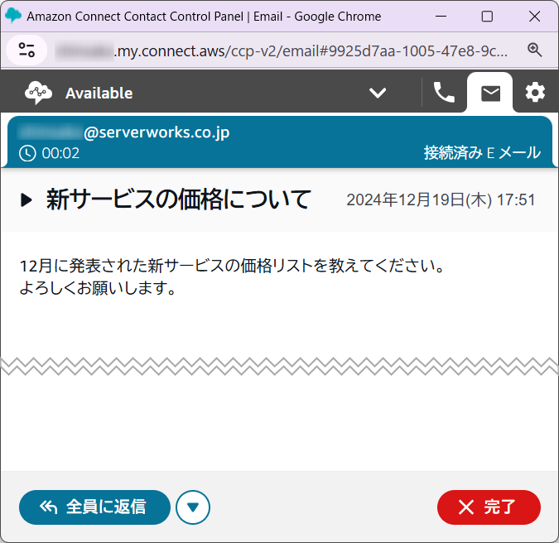Click the Available status label
Screen dimensions: 559x543
[99, 94]
